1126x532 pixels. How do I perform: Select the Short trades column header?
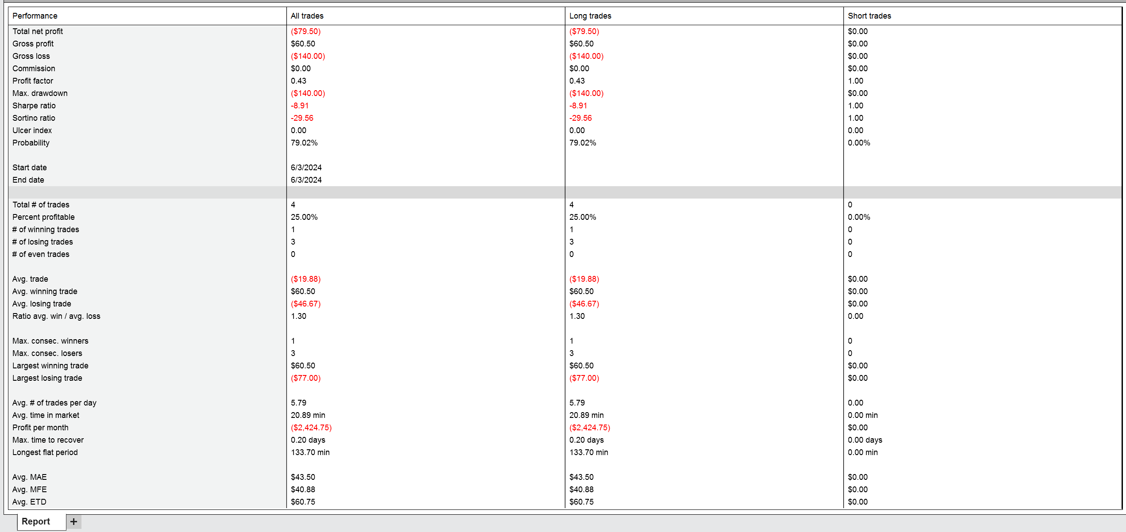tap(869, 16)
